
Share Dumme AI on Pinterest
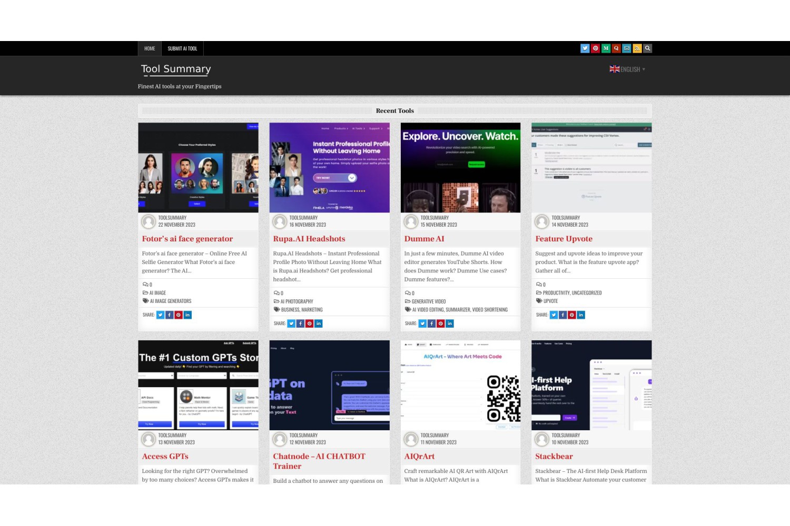click(441, 323)
